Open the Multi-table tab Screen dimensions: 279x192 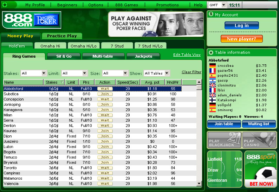(x=103, y=56)
